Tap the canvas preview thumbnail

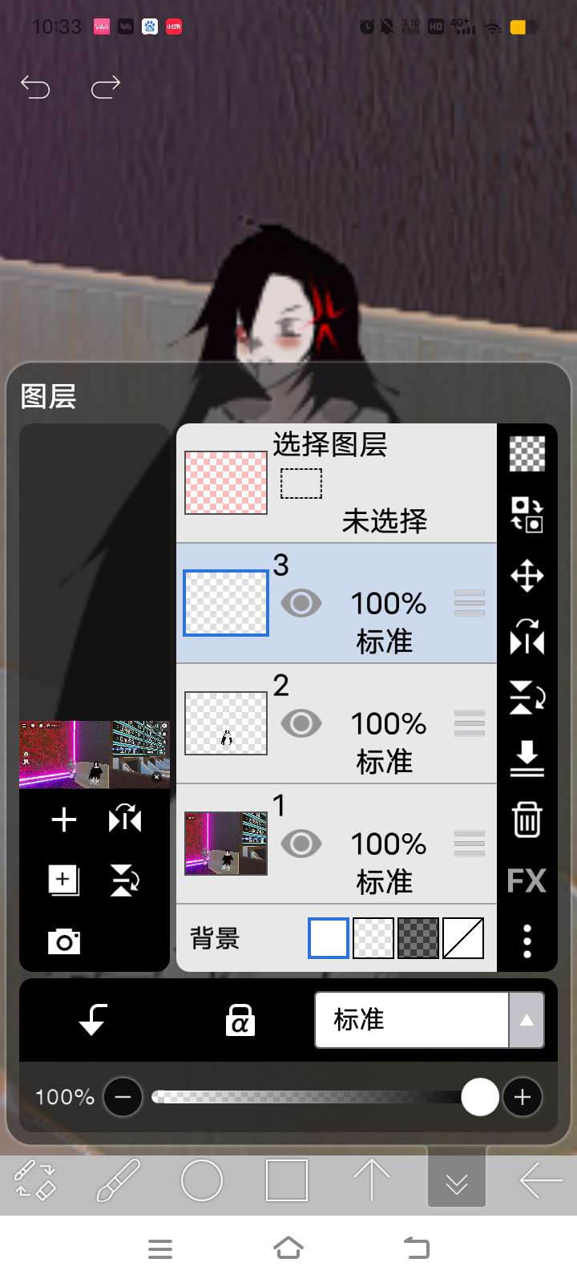95,754
